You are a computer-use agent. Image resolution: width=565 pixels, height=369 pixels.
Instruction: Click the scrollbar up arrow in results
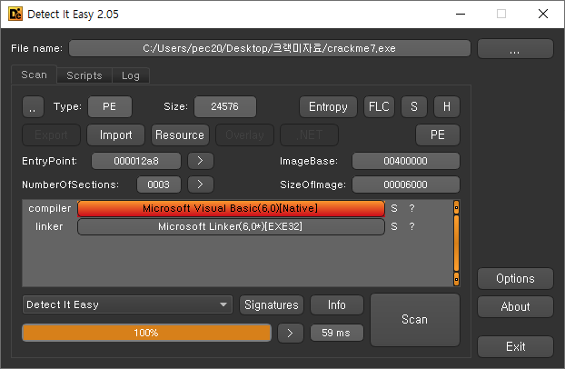pyautogui.click(x=456, y=207)
